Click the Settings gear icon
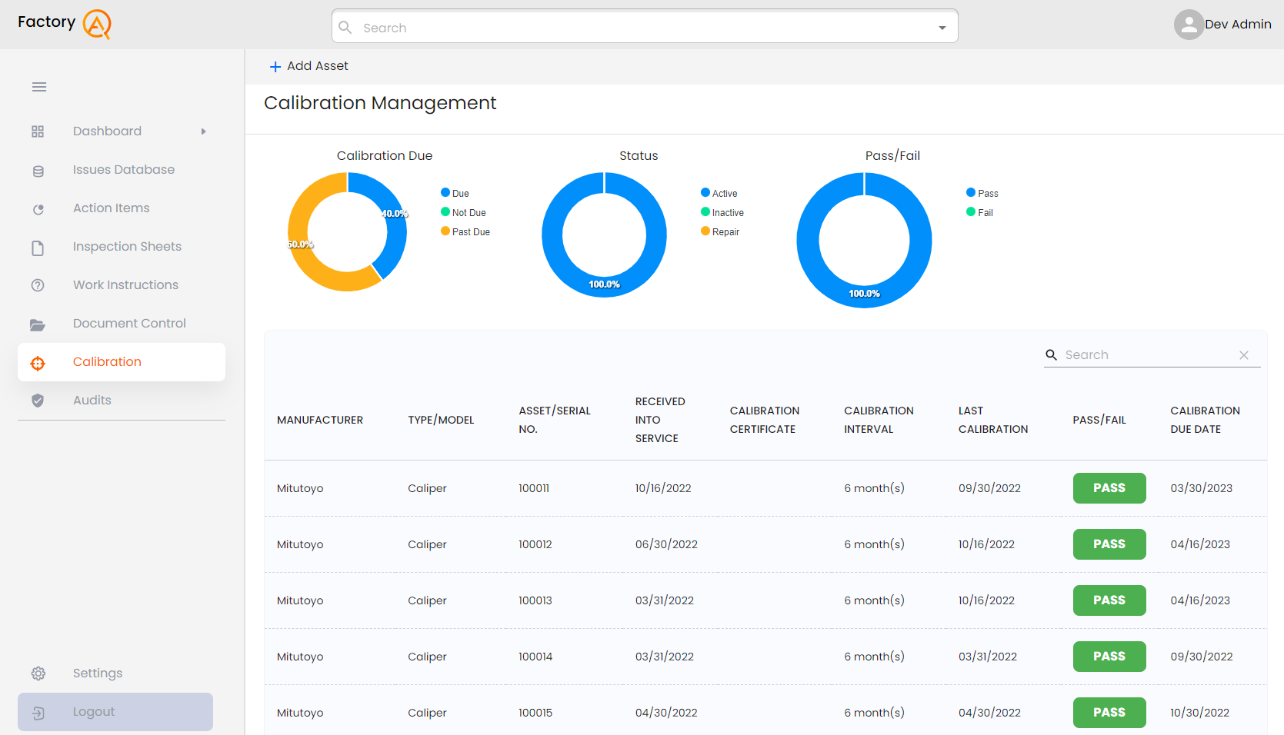This screenshot has height=735, width=1284. (38, 673)
